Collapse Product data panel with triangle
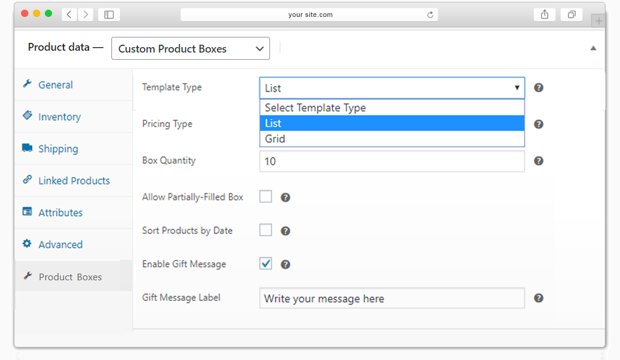620x360 pixels. [593, 48]
